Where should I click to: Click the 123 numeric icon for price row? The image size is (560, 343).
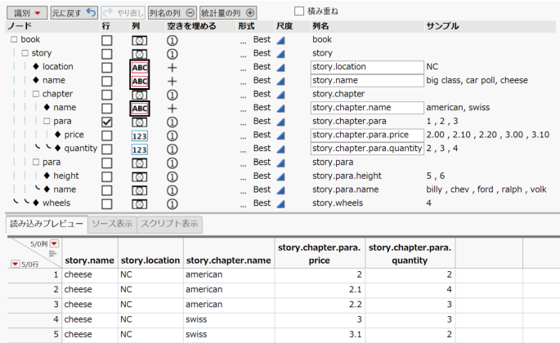[x=140, y=136]
